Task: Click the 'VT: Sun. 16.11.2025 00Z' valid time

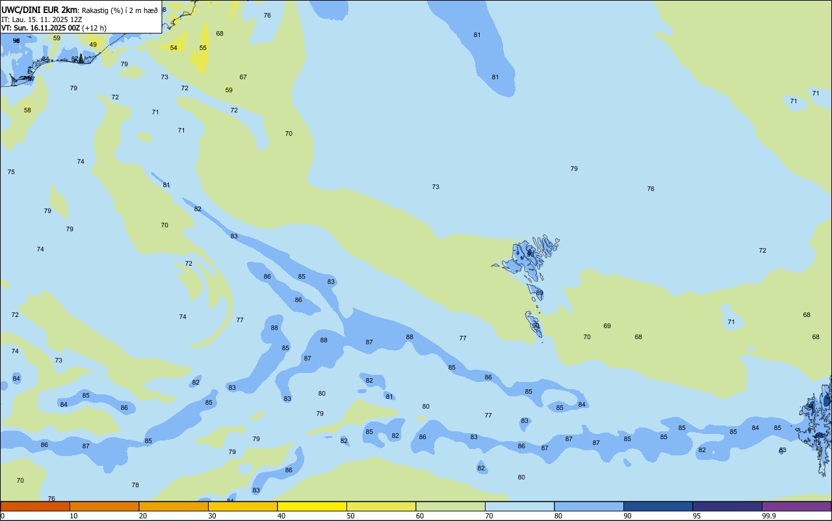Action: click(40, 28)
